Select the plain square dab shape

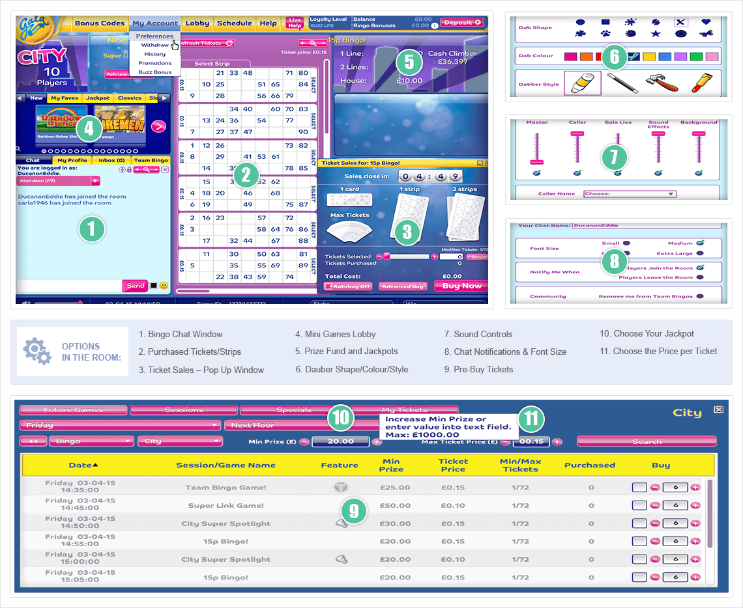point(605,21)
